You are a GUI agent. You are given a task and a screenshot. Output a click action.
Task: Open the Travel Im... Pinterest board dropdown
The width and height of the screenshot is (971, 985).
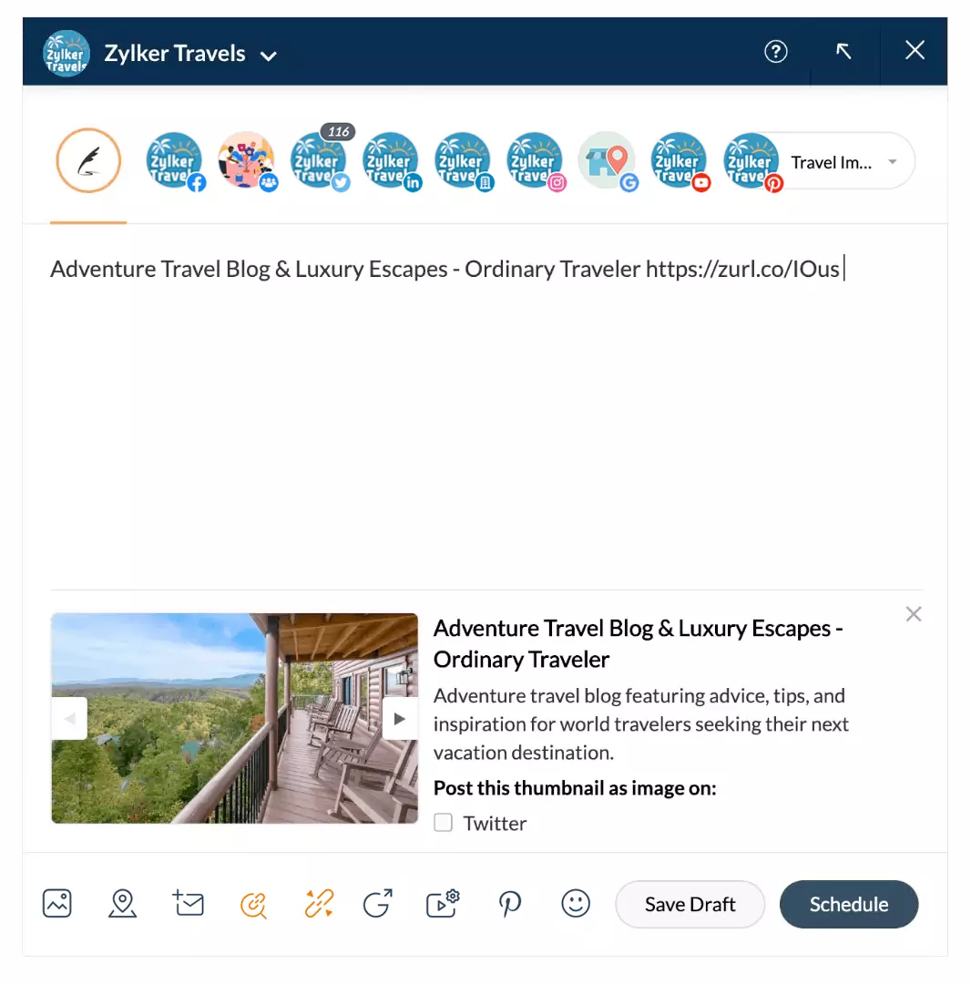[843, 162]
